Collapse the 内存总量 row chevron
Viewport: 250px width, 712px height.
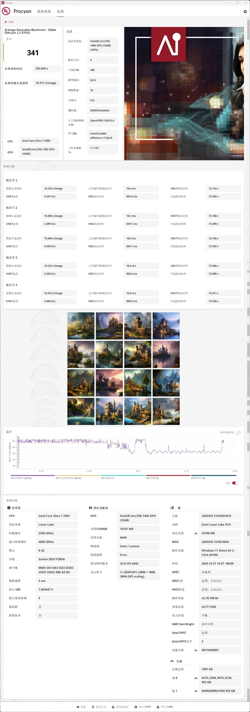point(196,534)
